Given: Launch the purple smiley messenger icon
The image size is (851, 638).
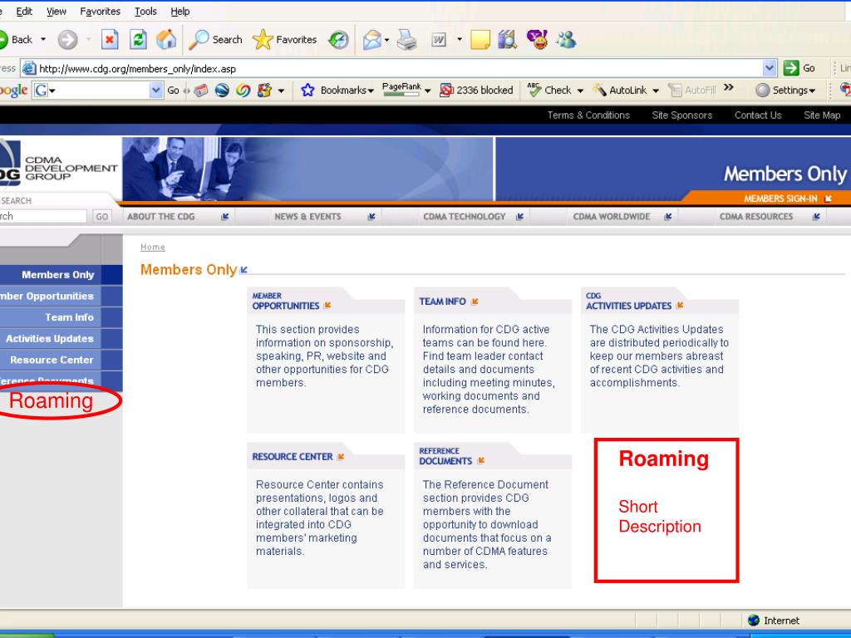Looking at the screenshot, I should (x=538, y=40).
